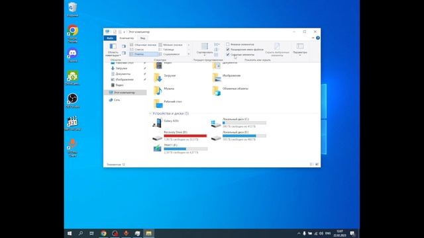Viewport: 424px width, 238px height.
Task: Select the Galaxy phone device icon
Action: (158, 123)
